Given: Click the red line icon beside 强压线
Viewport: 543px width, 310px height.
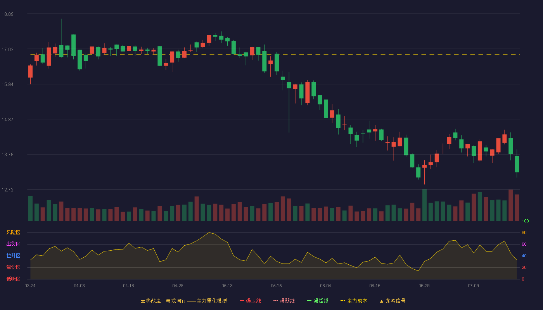Looking at the screenshot, I should (x=242, y=301).
